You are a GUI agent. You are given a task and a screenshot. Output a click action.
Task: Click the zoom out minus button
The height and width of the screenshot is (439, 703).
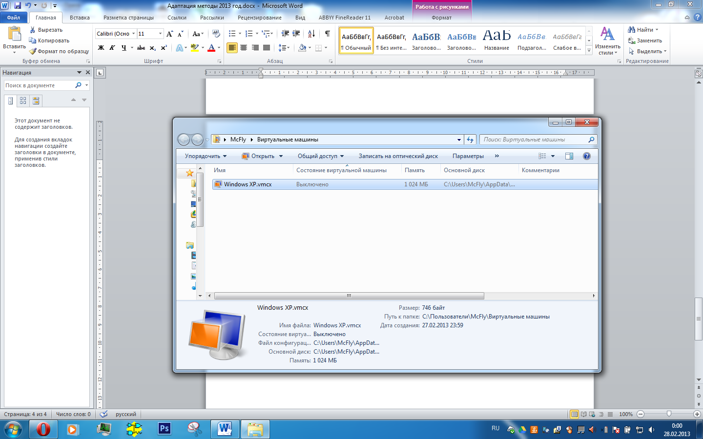coord(641,414)
